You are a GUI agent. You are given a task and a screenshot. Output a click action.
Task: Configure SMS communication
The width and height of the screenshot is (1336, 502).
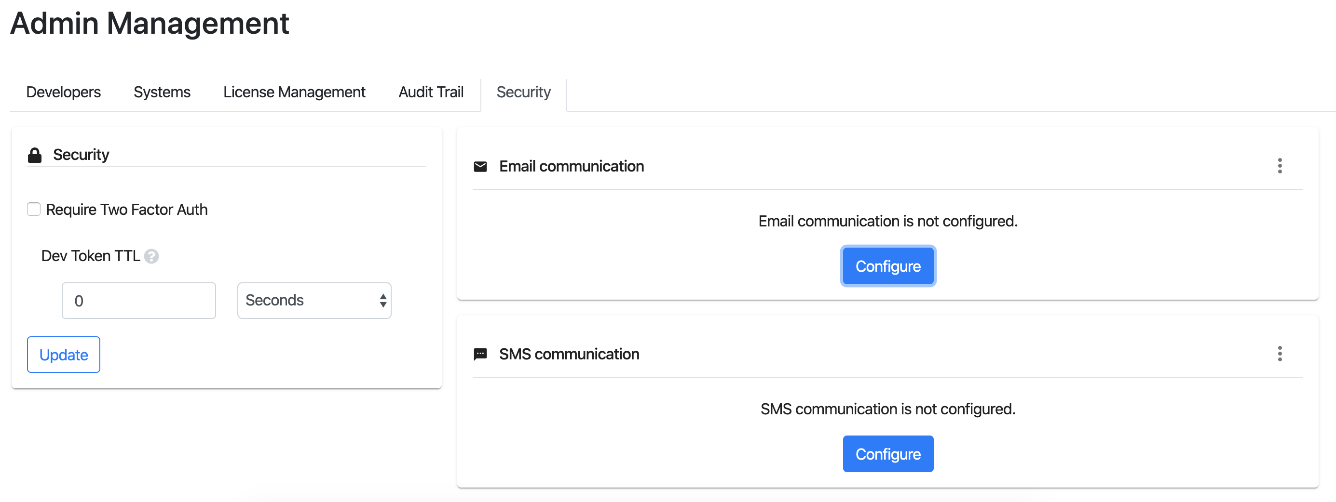pyautogui.click(x=887, y=454)
